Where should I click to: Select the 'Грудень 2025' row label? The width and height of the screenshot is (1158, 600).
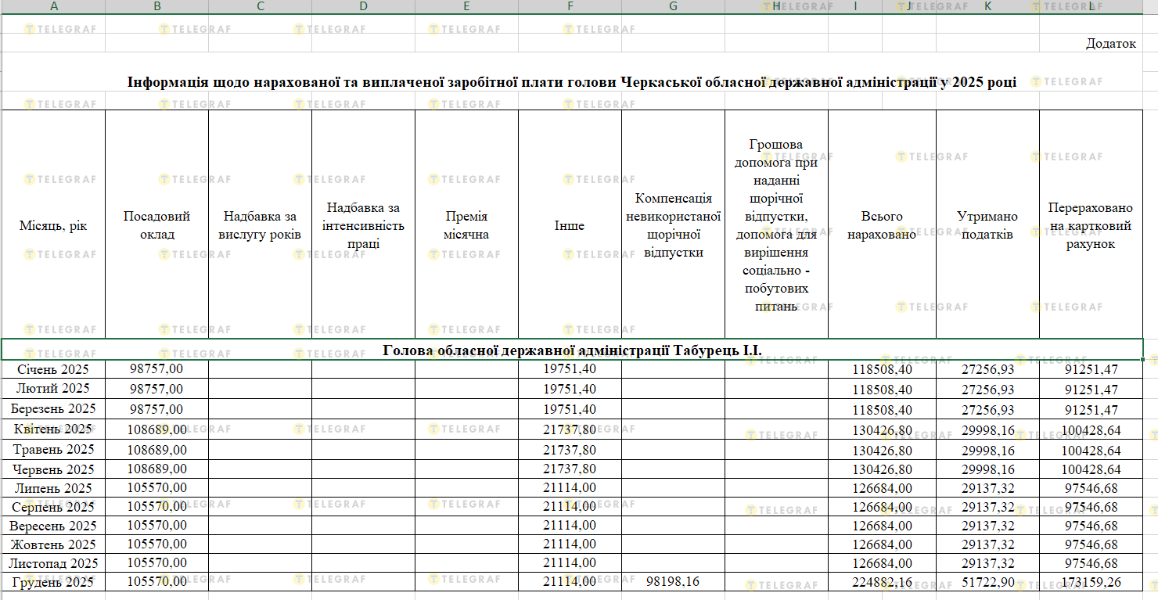[x=53, y=582]
